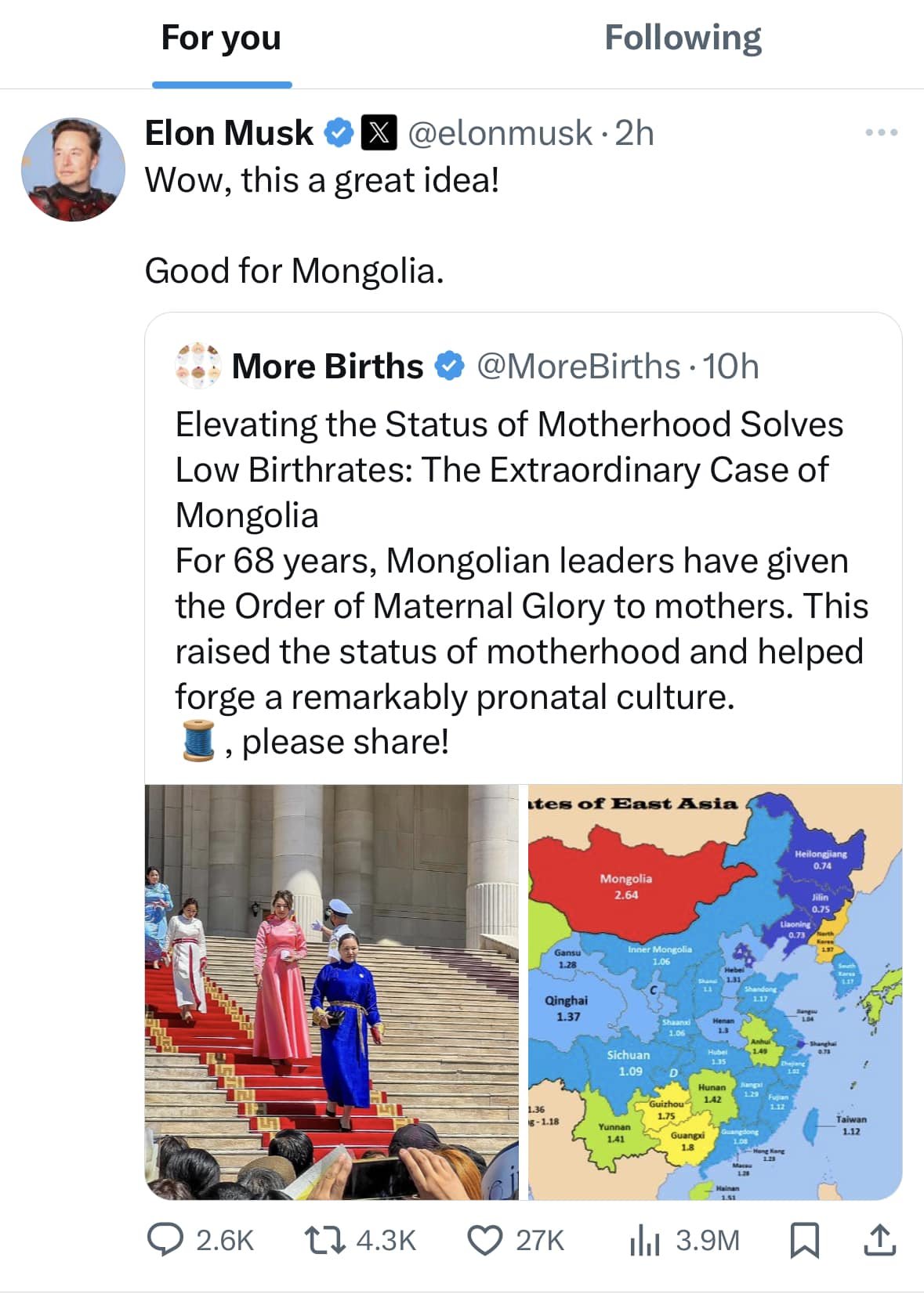Tap the share upload icon

point(879,1240)
